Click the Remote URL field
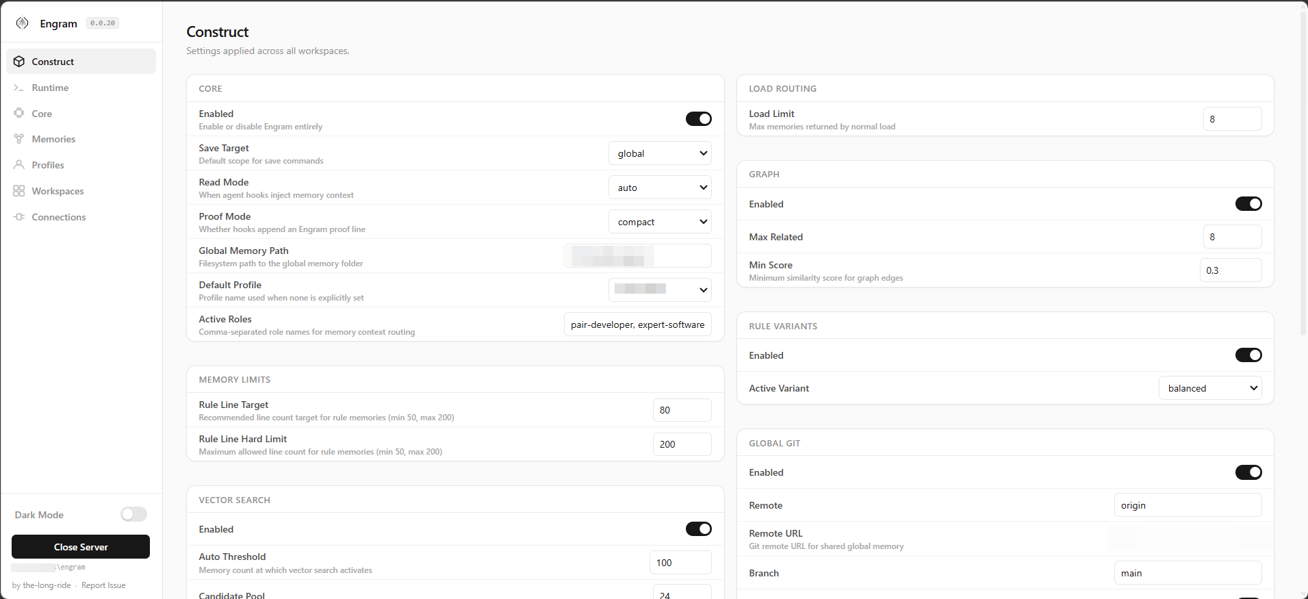The height and width of the screenshot is (599, 1308). pos(1190,539)
